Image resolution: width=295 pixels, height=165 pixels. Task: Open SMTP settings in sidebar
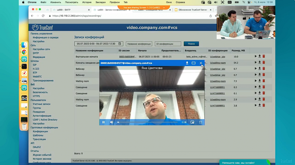tap(36, 53)
